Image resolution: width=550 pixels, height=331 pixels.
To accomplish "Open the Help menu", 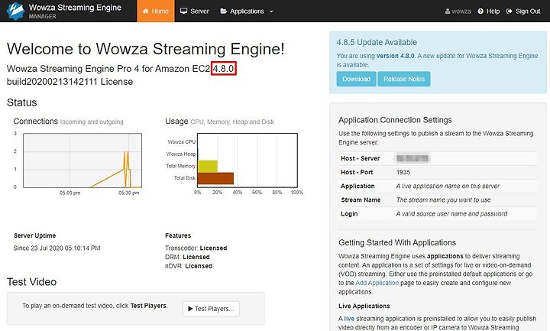I will tap(489, 11).
